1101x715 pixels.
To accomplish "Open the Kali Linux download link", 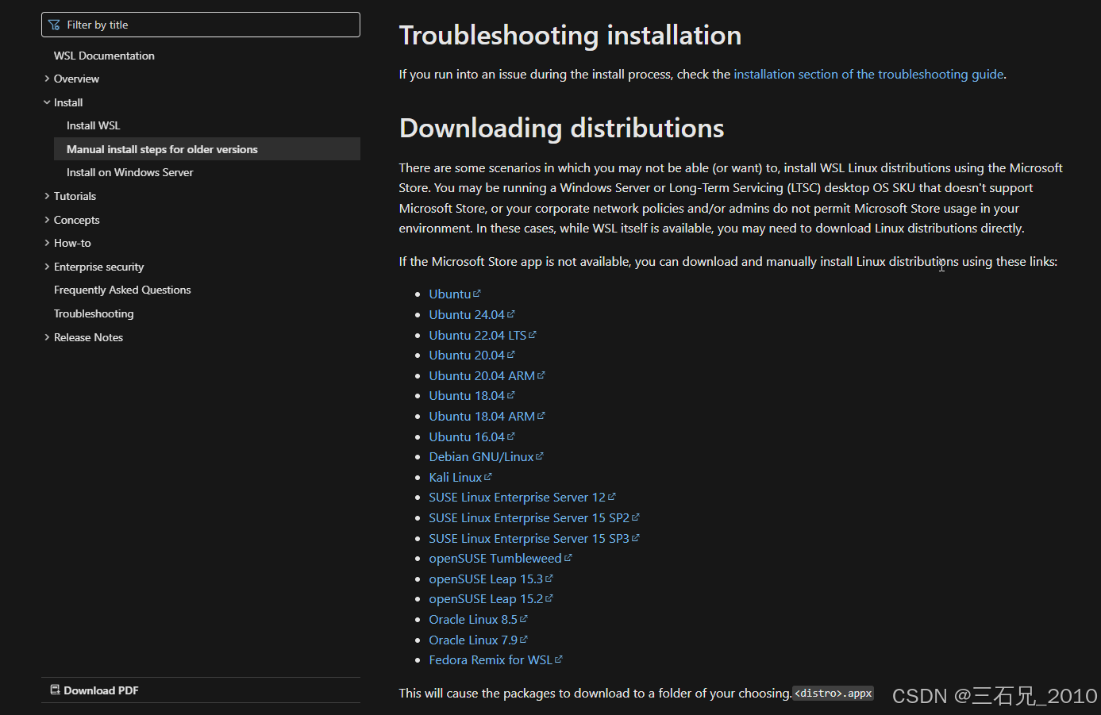I will [456, 477].
